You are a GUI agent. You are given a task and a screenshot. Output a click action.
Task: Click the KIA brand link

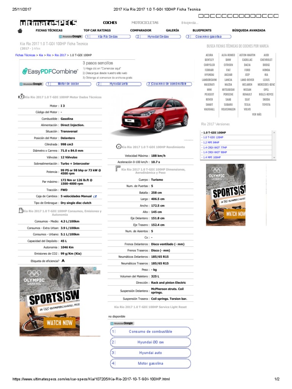[266, 75]
